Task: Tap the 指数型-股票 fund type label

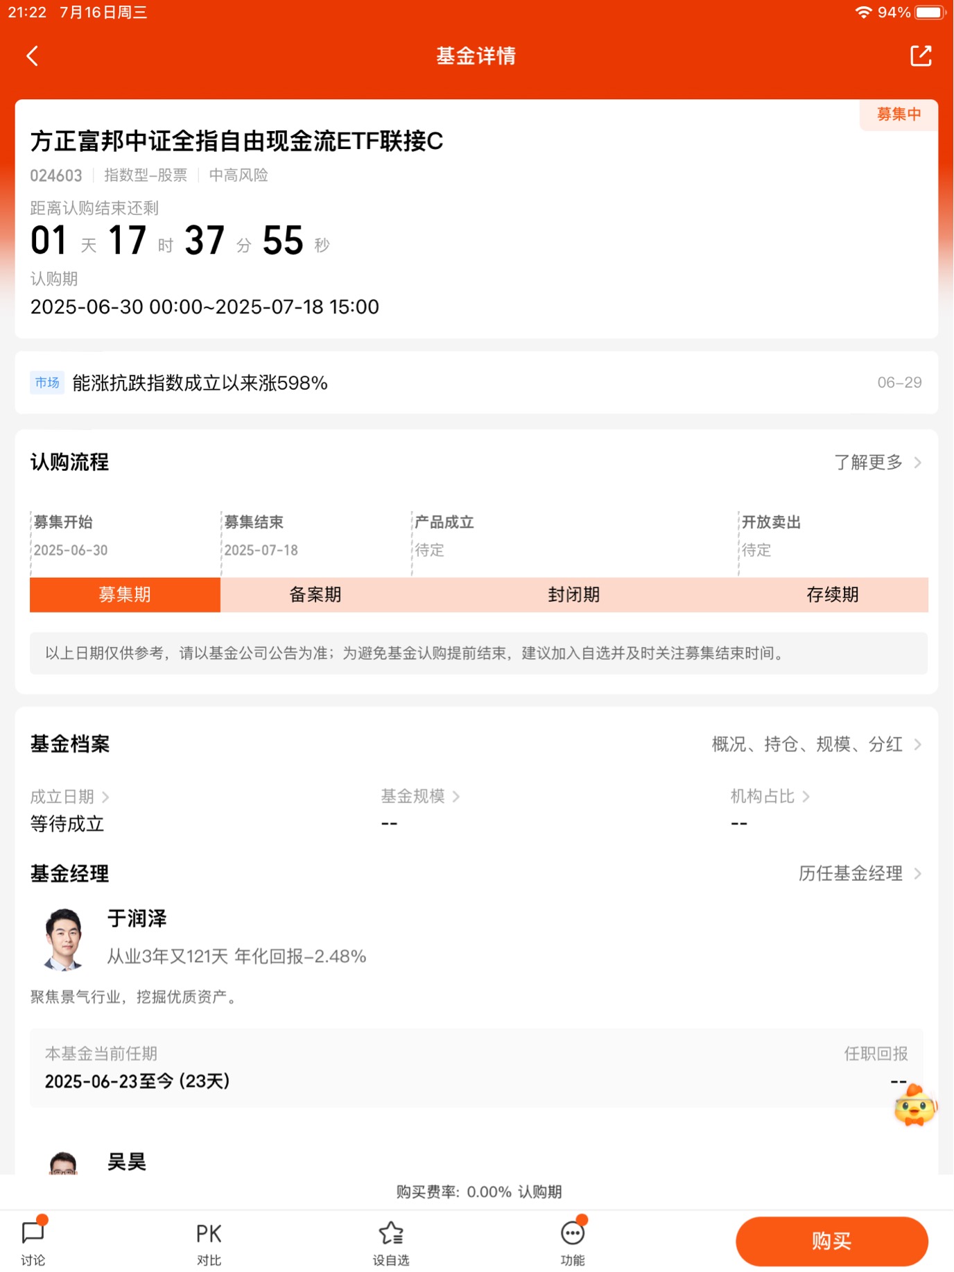Action: pyautogui.click(x=146, y=175)
